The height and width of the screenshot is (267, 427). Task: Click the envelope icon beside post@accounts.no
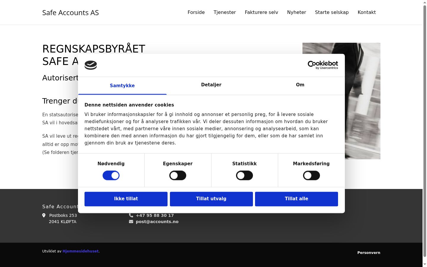coord(131,222)
